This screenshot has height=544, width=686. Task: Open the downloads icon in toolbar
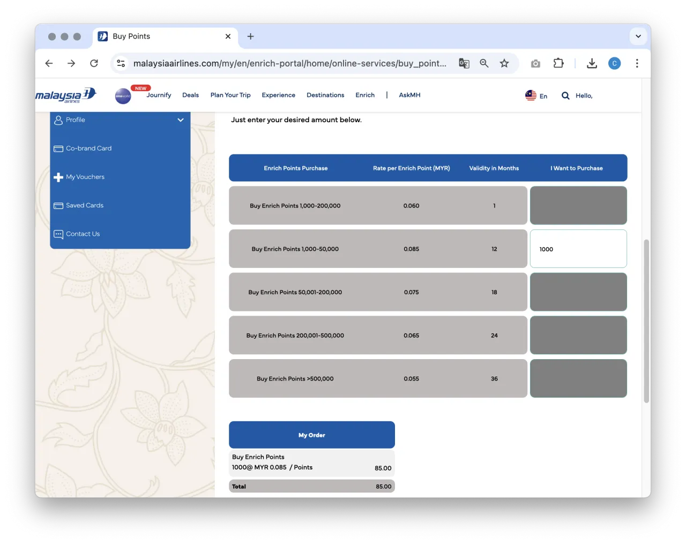click(x=592, y=63)
